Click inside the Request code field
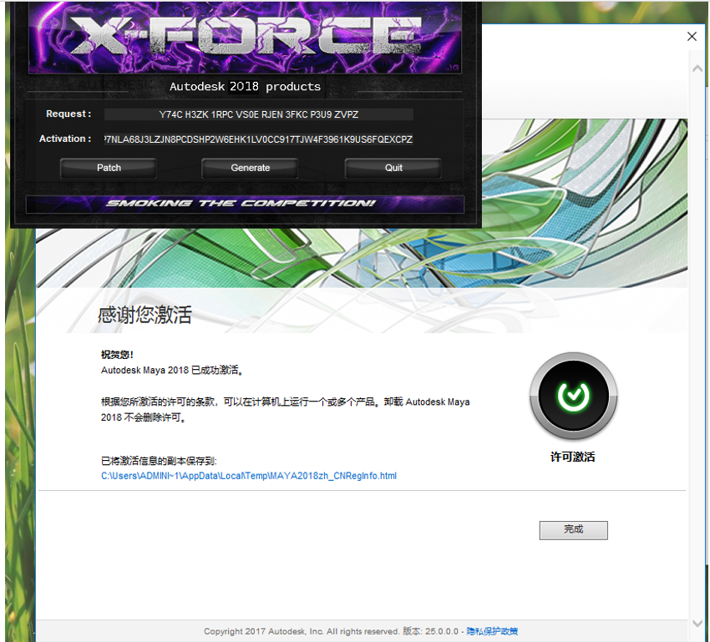The height and width of the screenshot is (642, 710). tap(259, 114)
